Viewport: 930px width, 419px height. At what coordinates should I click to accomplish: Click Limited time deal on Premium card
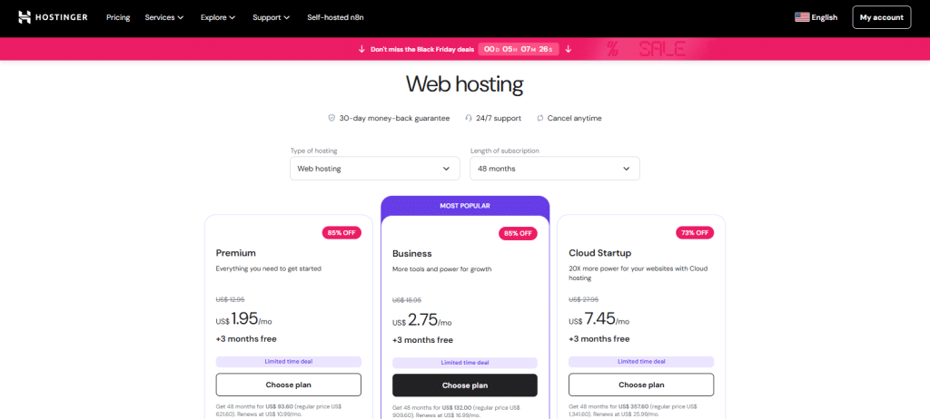[x=288, y=362]
